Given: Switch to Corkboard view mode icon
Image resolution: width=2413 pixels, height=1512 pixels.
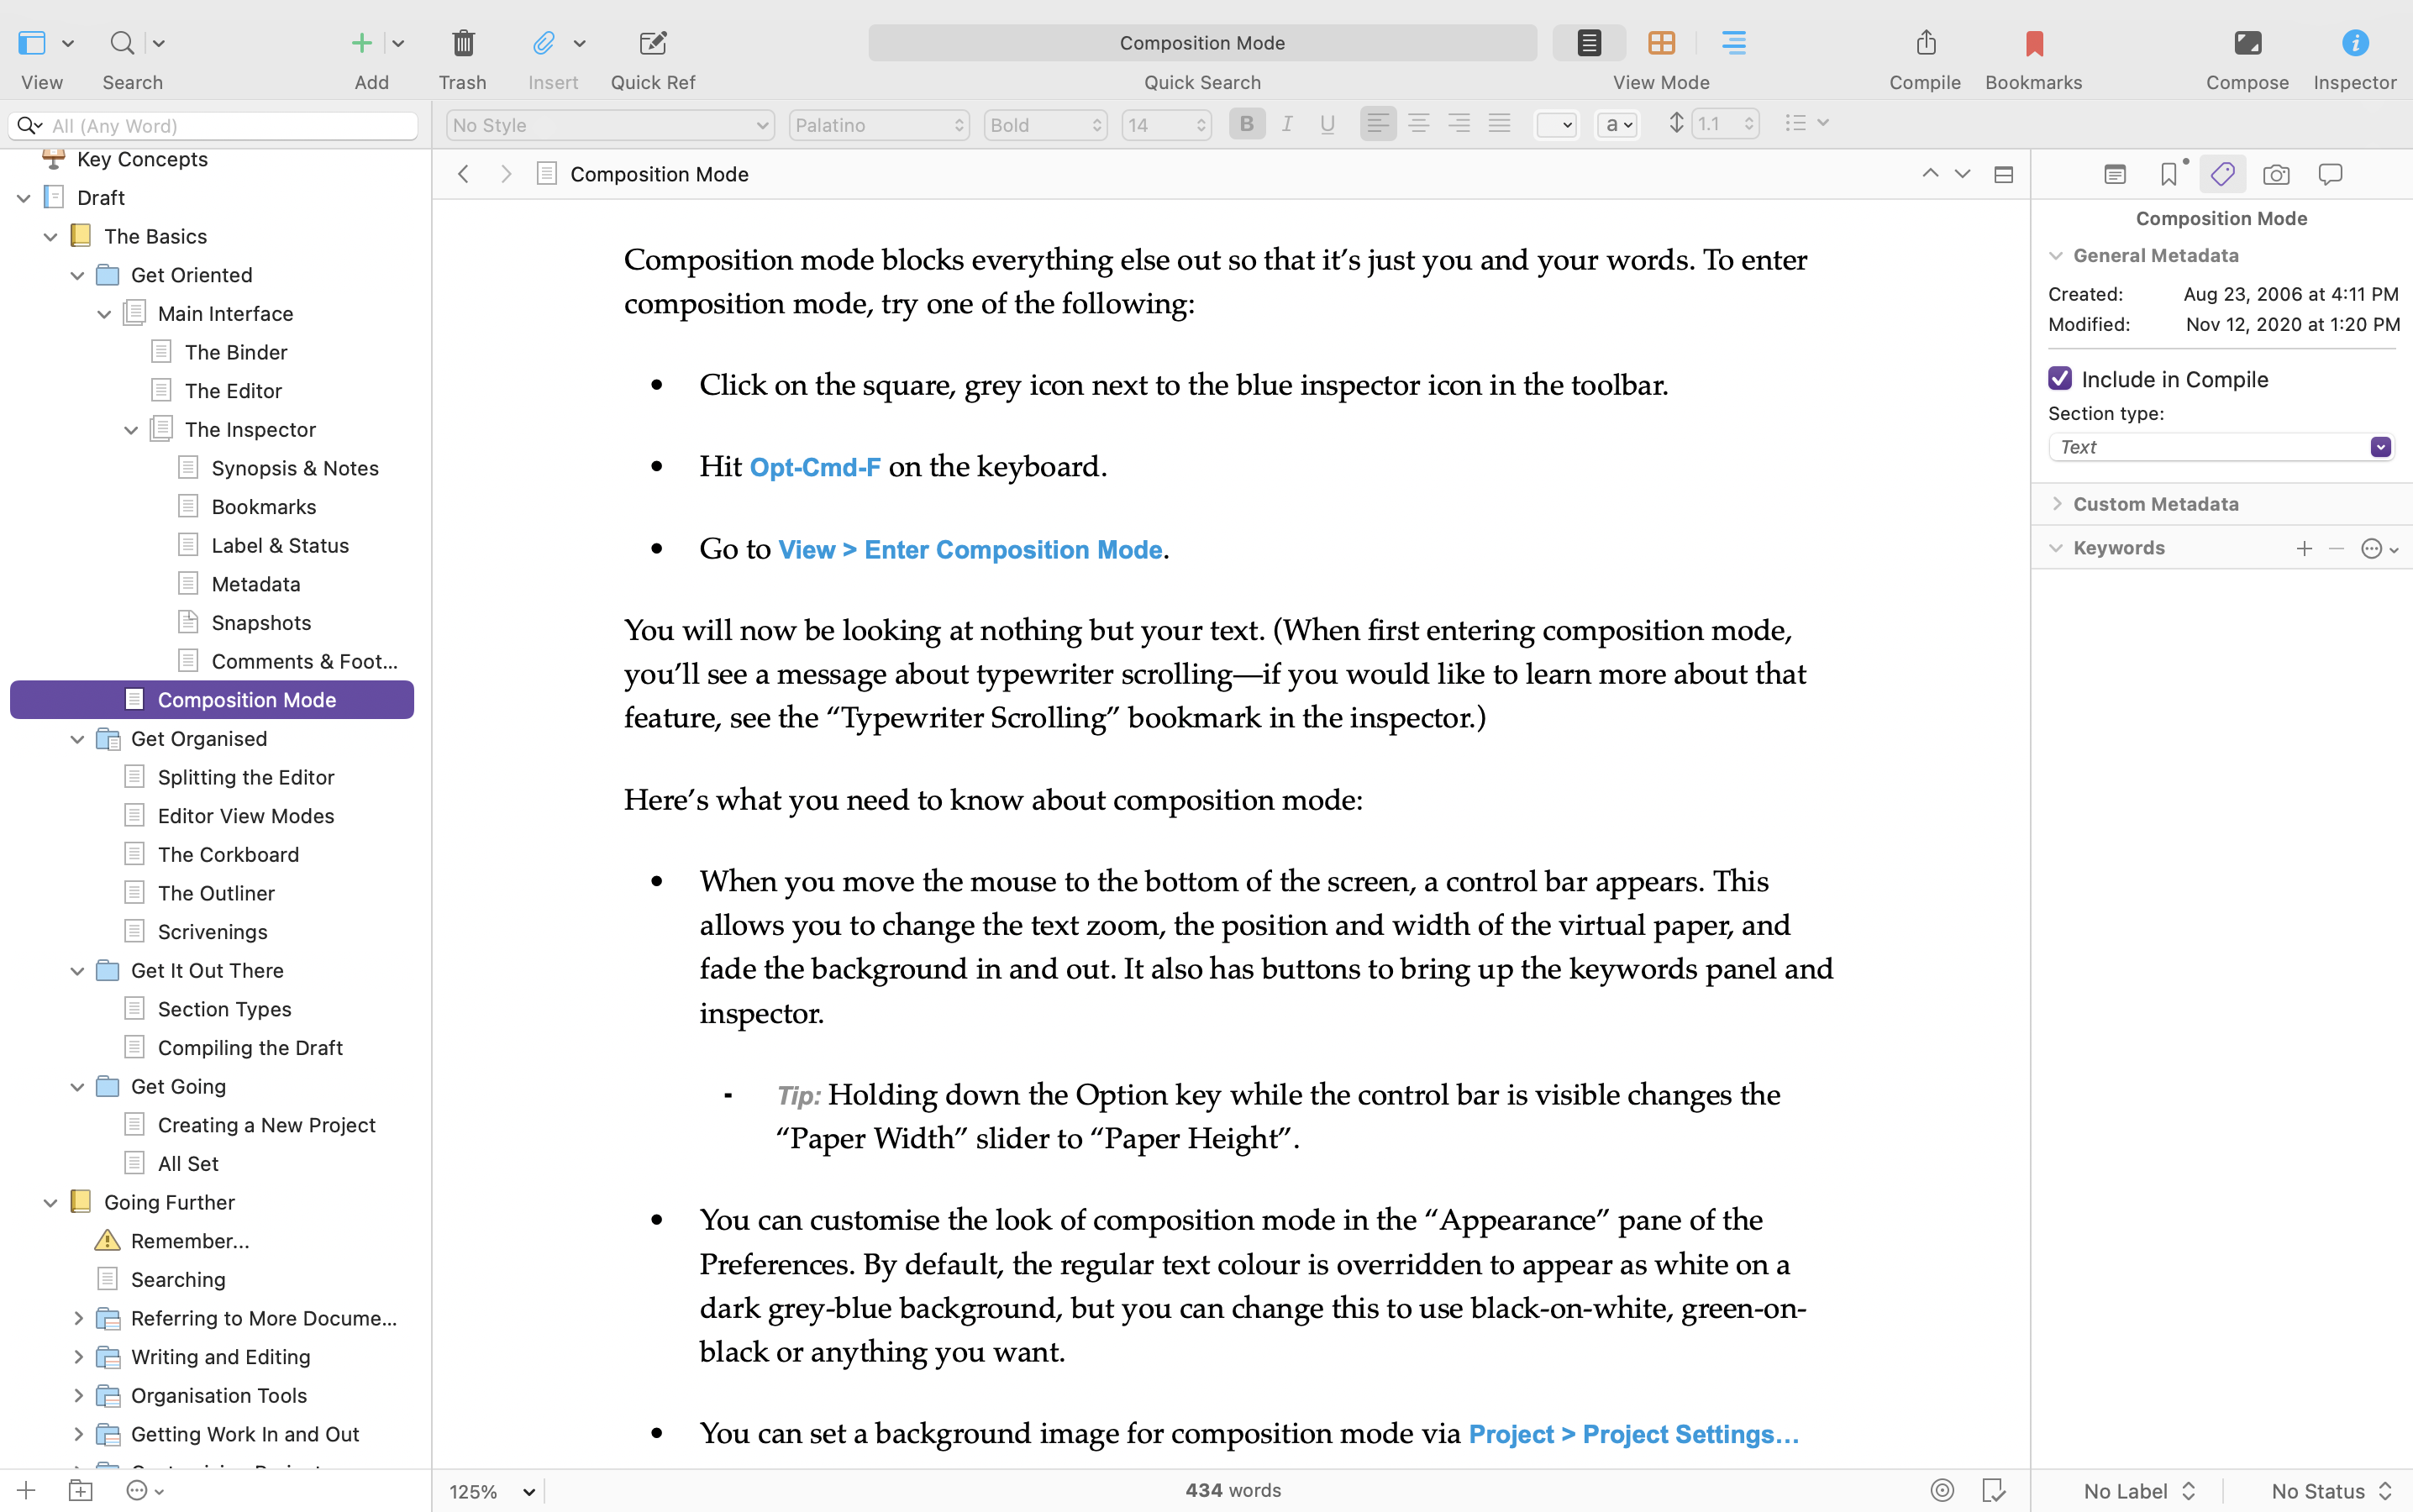Looking at the screenshot, I should tap(1662, 43).
